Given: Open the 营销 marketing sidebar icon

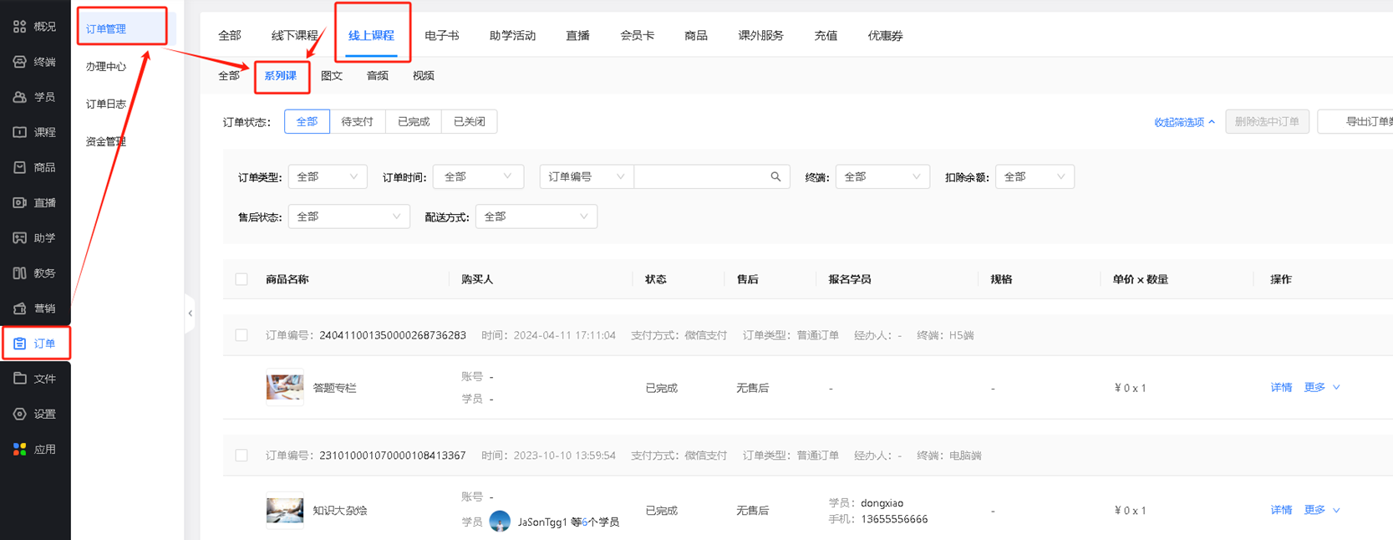Looking at the screenshot, I should coord(20,308).
